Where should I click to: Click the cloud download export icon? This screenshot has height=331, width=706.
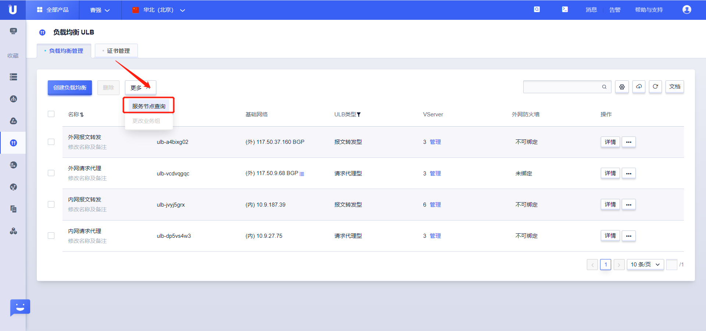[639, 87]
